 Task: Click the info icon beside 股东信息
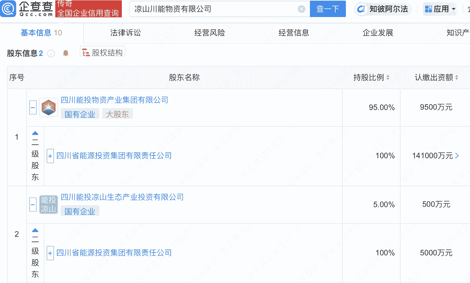(51, 53)
